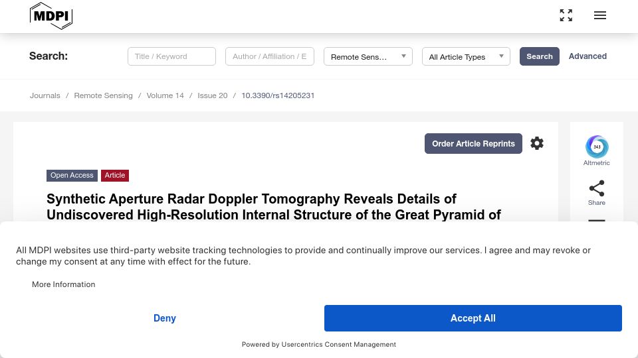View the Altmetric score badge
The height and width of the screenshot is (358, 638).
597,147
